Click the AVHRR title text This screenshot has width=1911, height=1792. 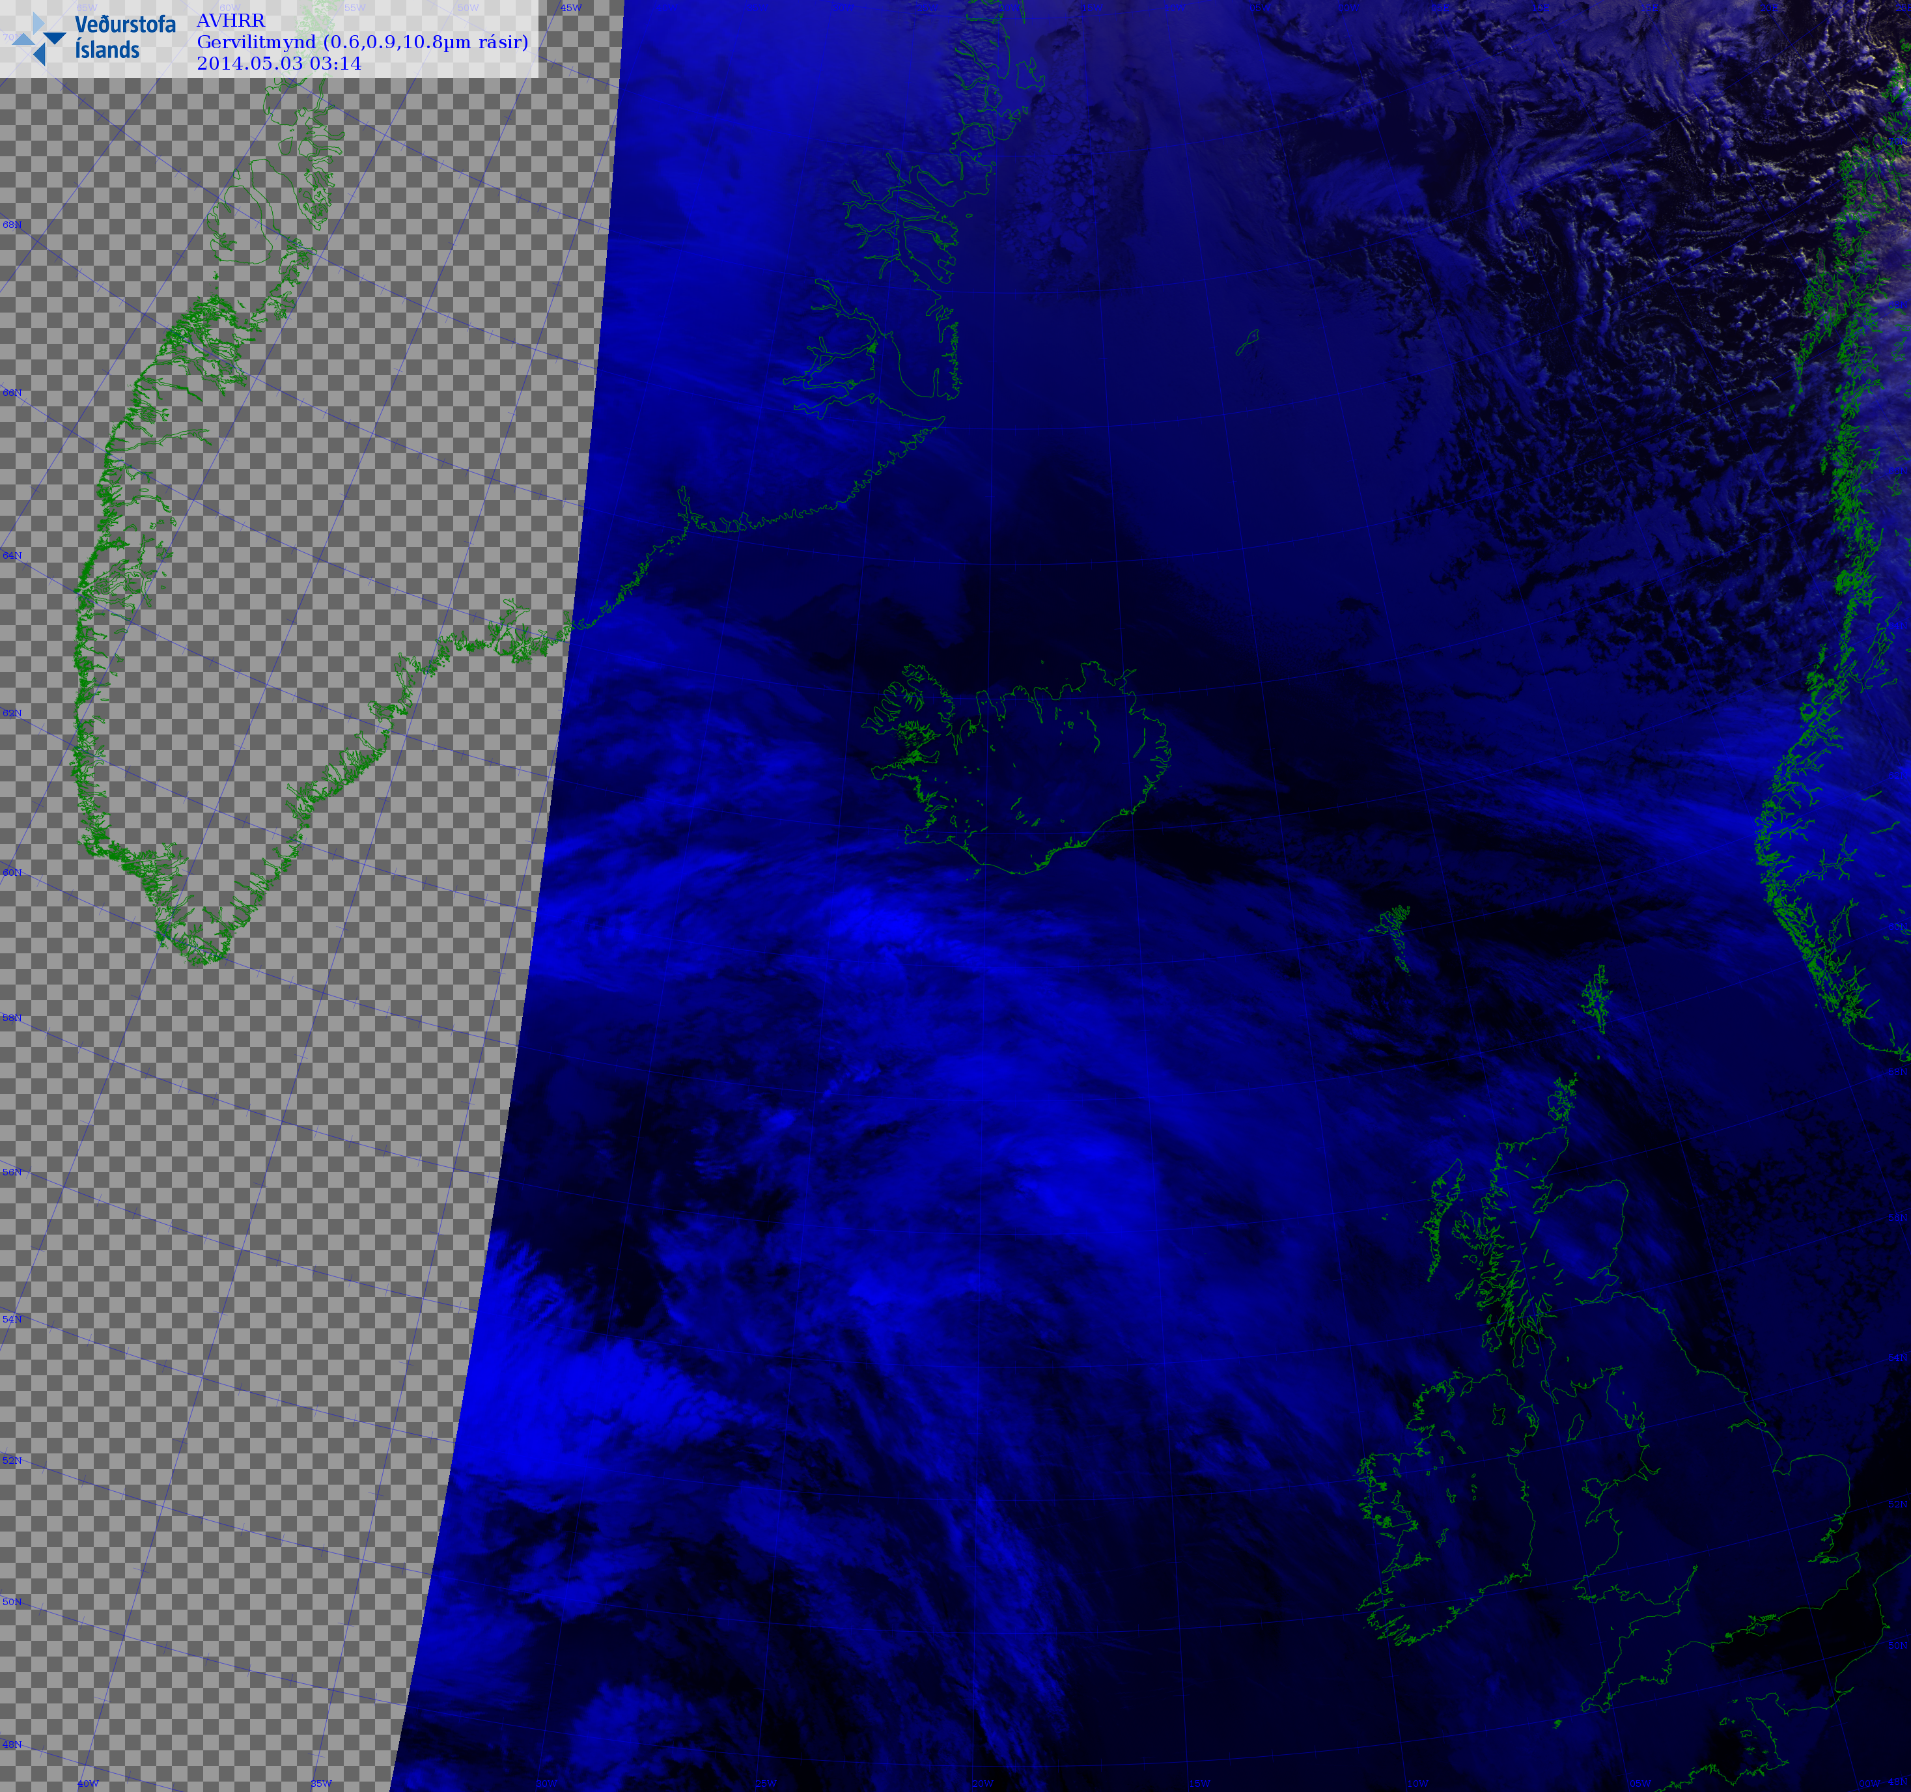click(x=230, y=20)
